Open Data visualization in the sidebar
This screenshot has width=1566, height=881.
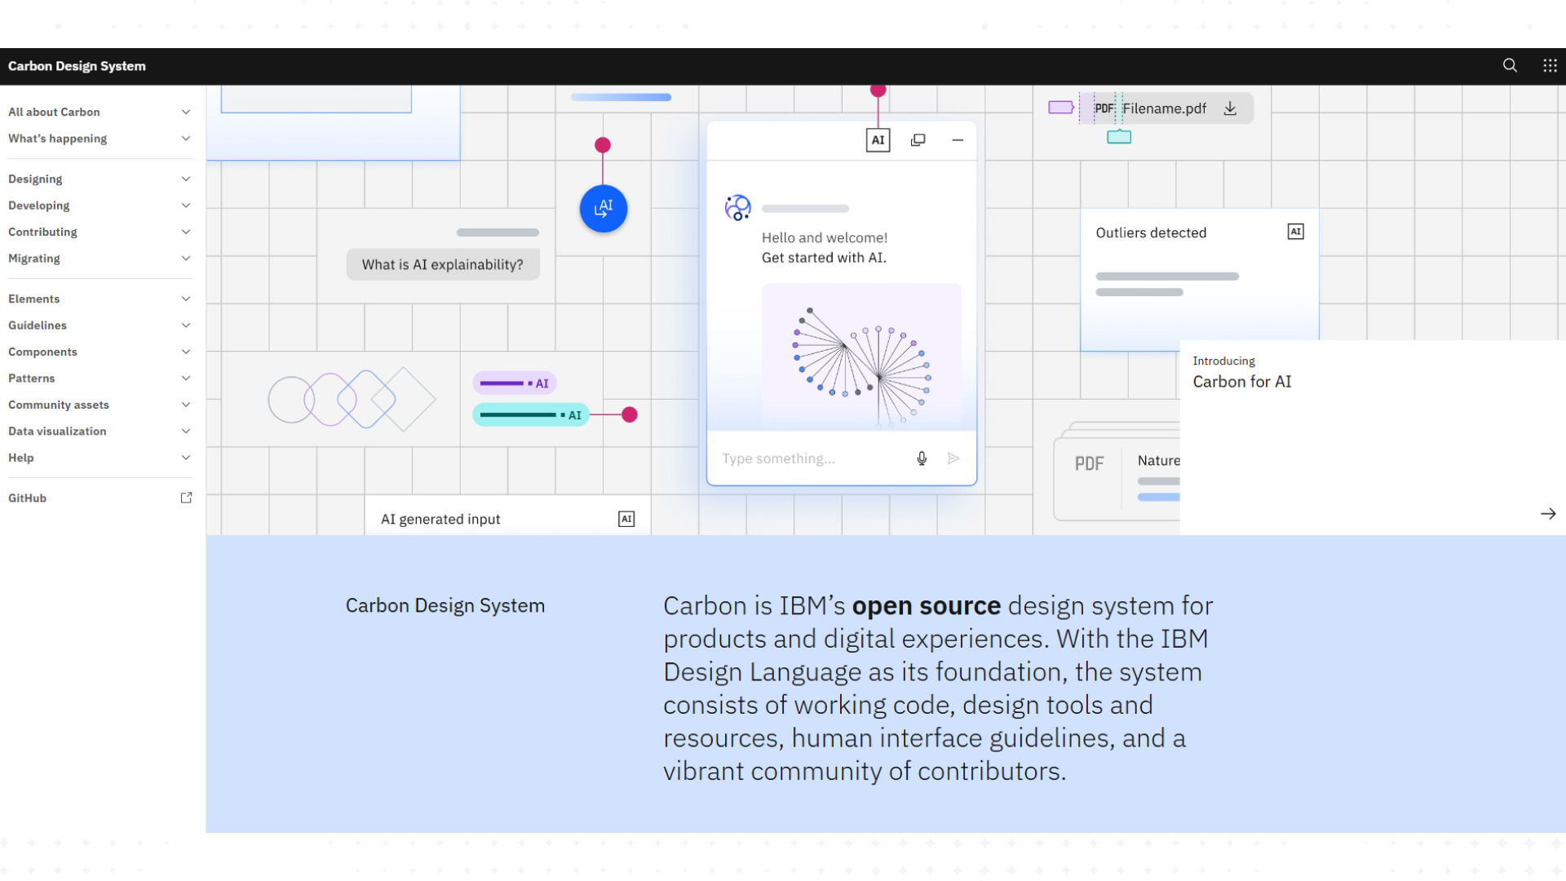point(100,432)
